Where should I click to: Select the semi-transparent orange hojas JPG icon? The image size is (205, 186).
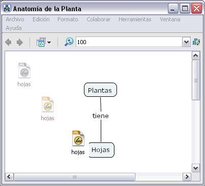pos(48,104)
